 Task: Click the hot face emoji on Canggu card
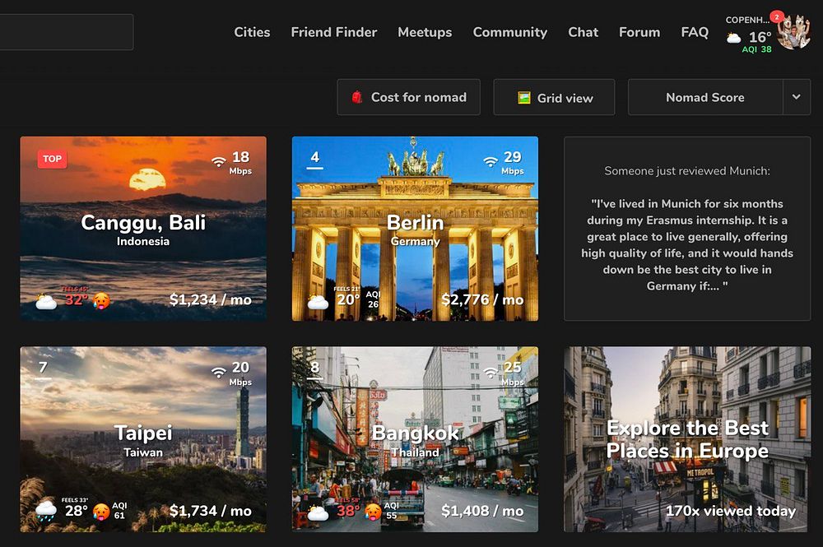[x=101, y=300]
